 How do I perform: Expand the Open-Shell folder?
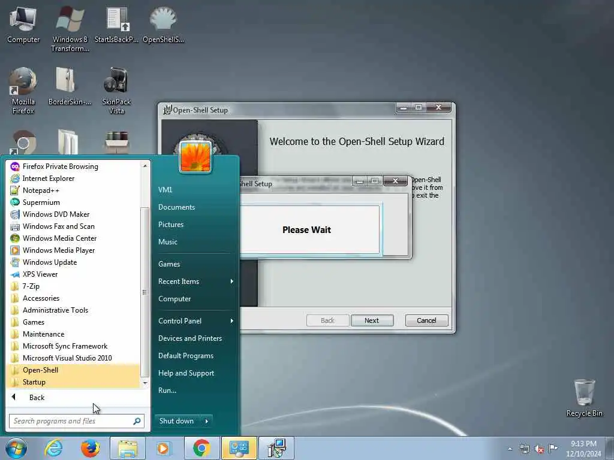point(73,370)
